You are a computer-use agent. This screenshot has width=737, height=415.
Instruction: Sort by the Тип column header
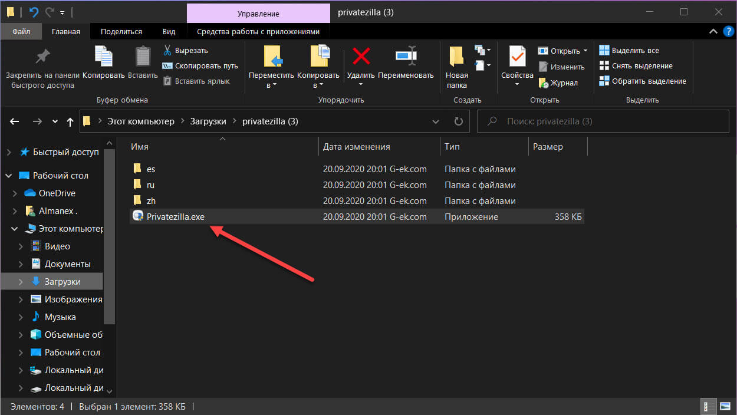click(x=452, y=147)
